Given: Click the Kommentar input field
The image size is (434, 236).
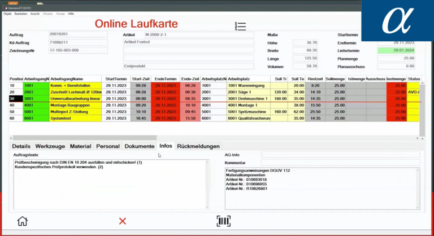Looking at the screenshot, I should coord(341,163).
